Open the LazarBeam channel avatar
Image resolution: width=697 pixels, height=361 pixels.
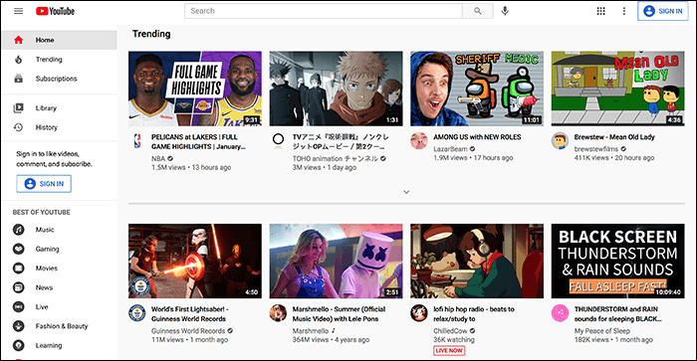point(419,141)
